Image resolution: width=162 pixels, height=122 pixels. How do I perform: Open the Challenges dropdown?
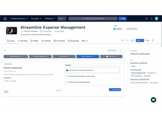tap(50, 19)
